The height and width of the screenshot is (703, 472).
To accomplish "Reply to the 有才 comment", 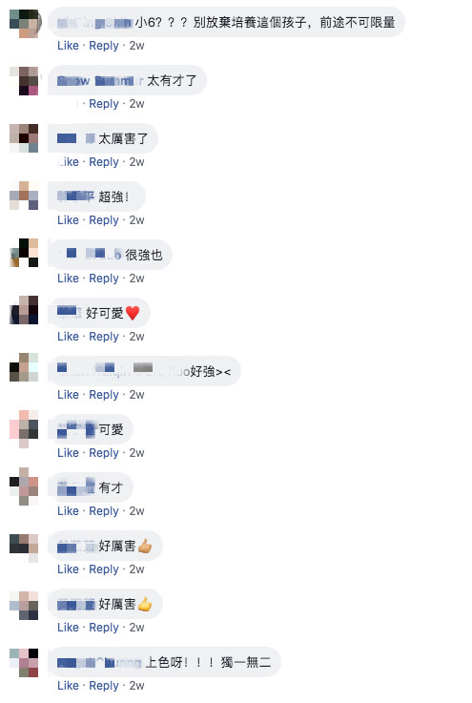I will tap(104, 511).
